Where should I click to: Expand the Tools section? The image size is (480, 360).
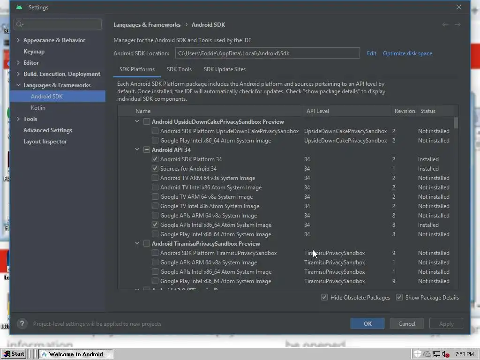pyautogui.click(x=18, y=119)
